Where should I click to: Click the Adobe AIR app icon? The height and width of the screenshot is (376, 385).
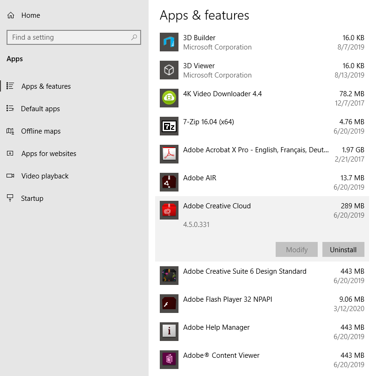(x=169, y=182)
